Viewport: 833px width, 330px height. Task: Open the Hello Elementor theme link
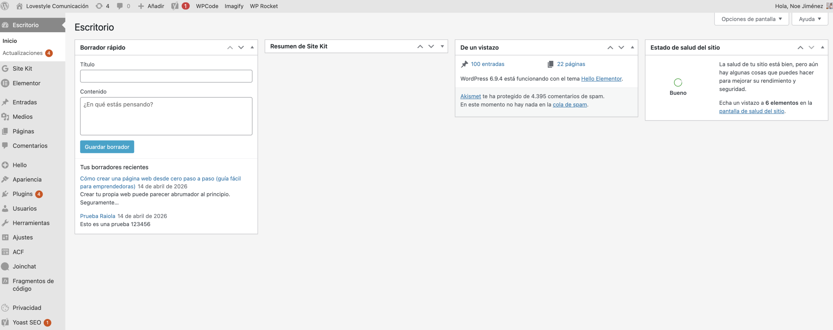[601, 79]
